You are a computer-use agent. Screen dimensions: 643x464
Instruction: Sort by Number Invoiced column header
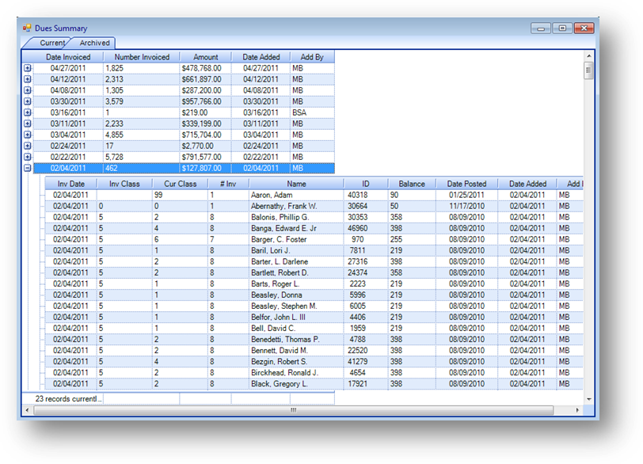[142, 57]
